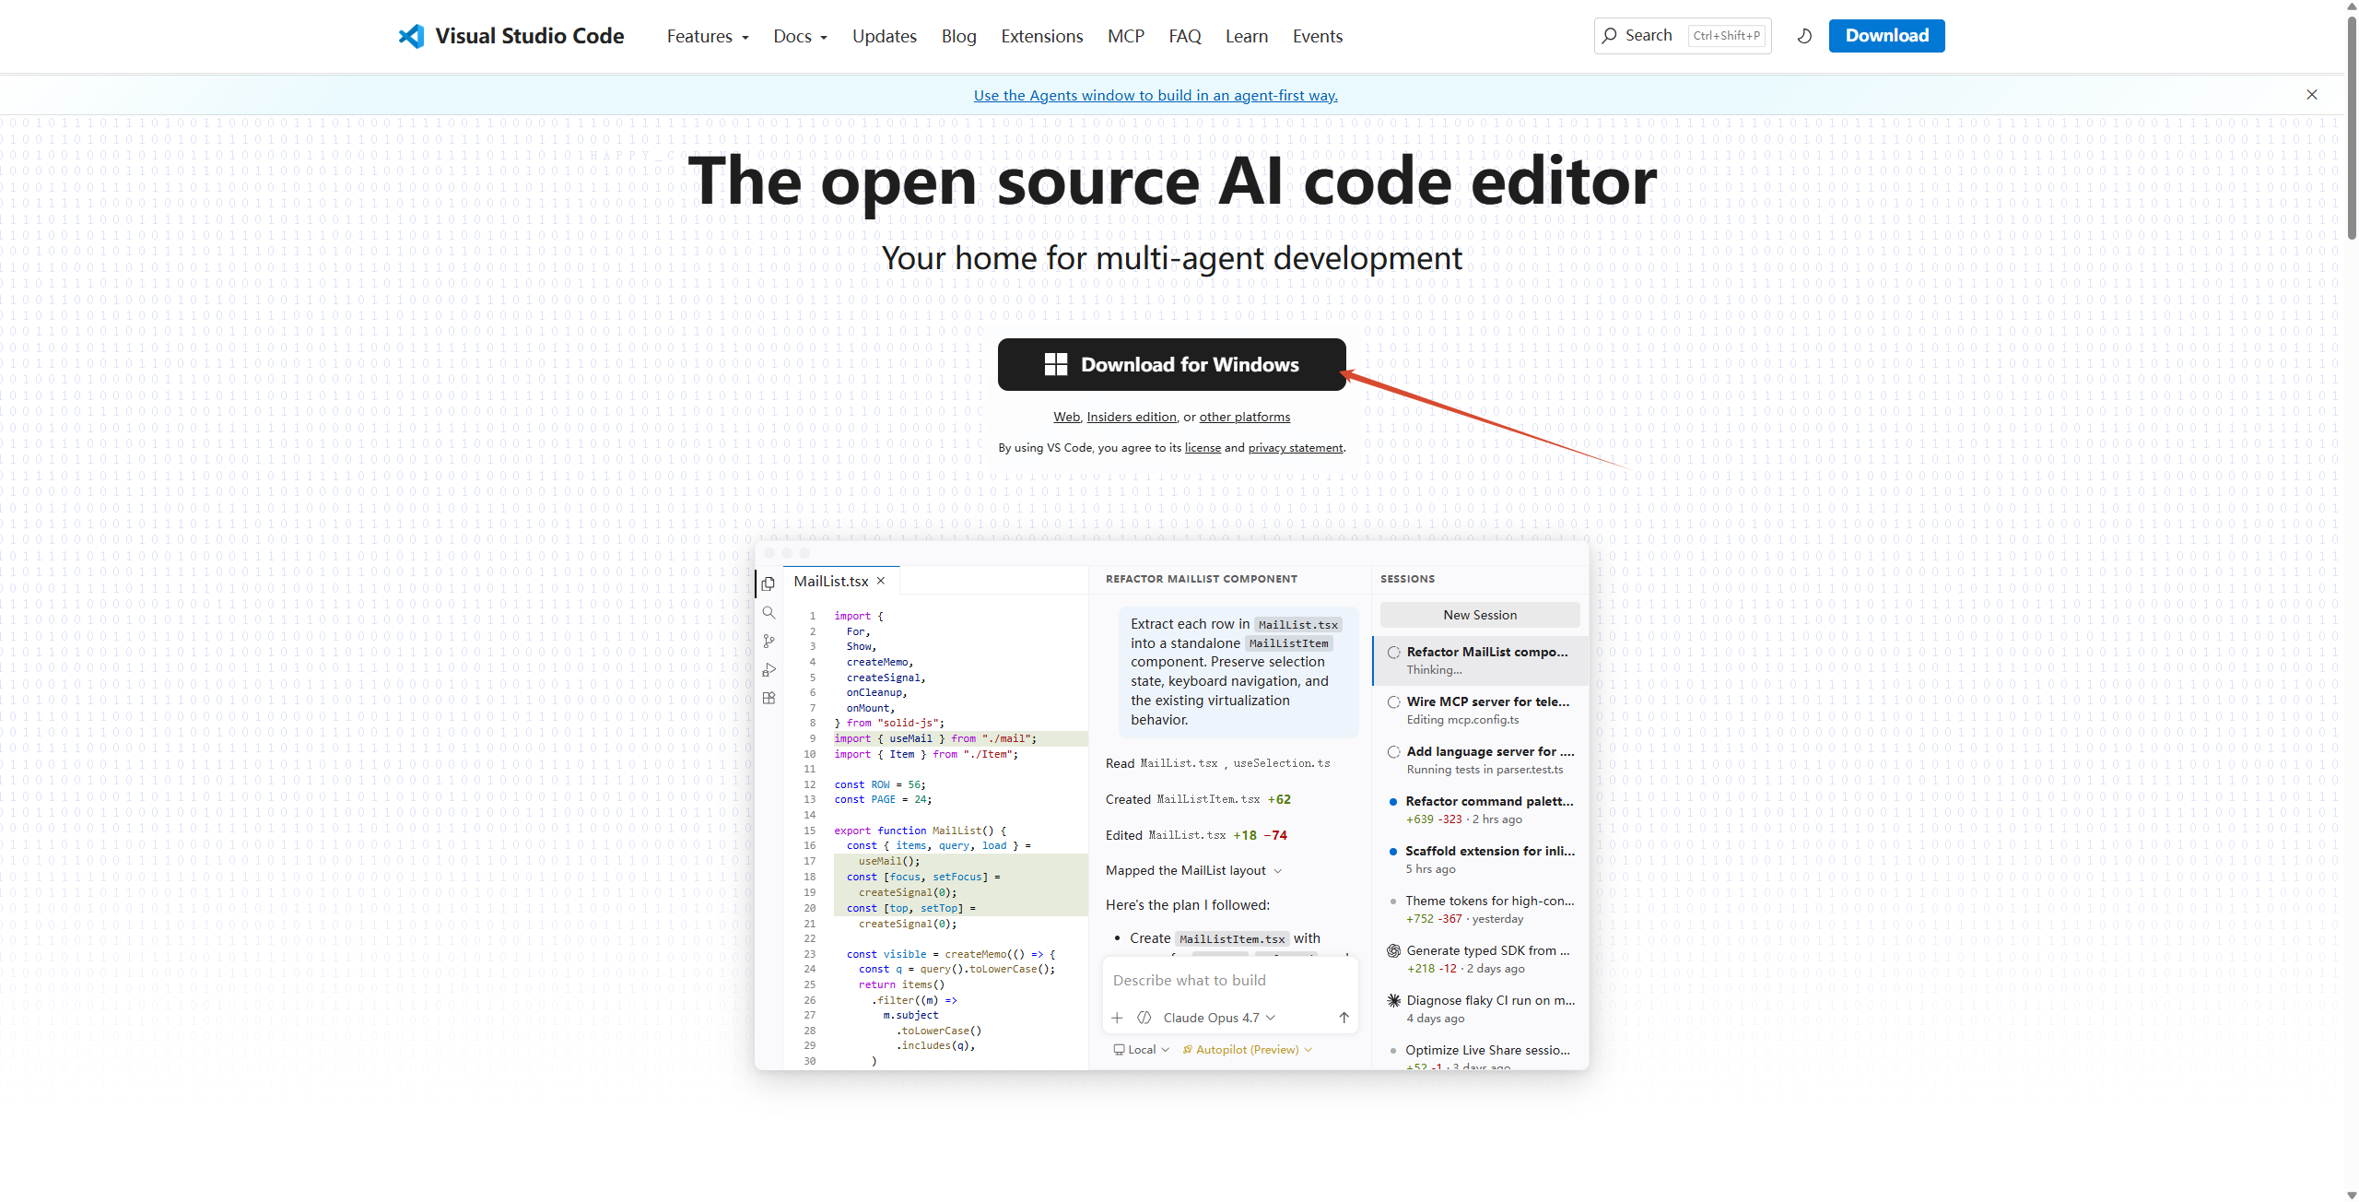The image size is (2359, 1202).
Task: Go to the Updates page
Action: click(884, 37)
